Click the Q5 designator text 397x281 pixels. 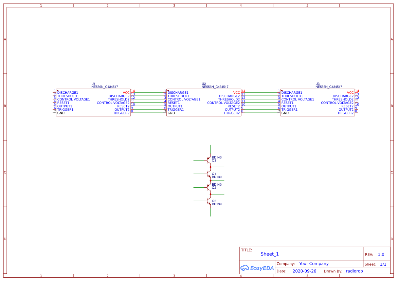[x=214, y=201]
